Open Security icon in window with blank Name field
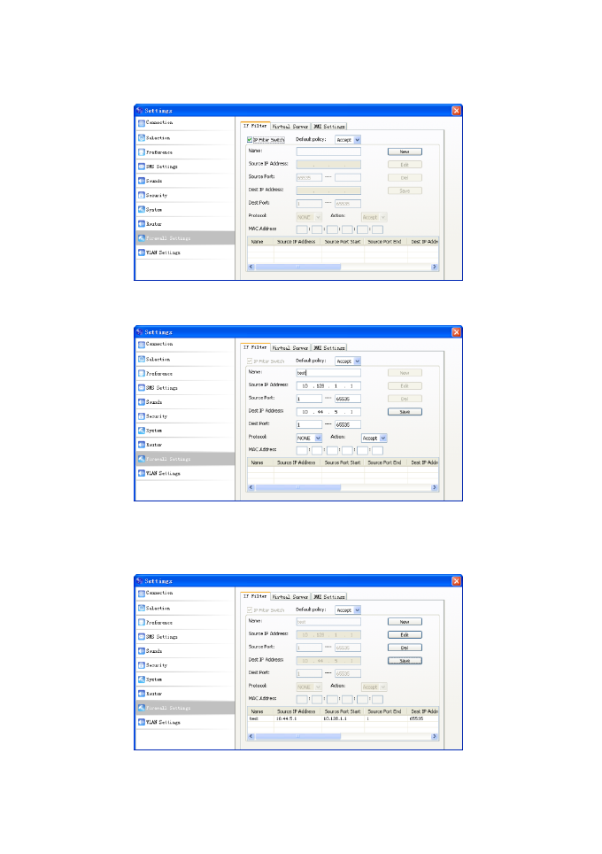Screen dimensions: 602x854 [x=142, y=195]
